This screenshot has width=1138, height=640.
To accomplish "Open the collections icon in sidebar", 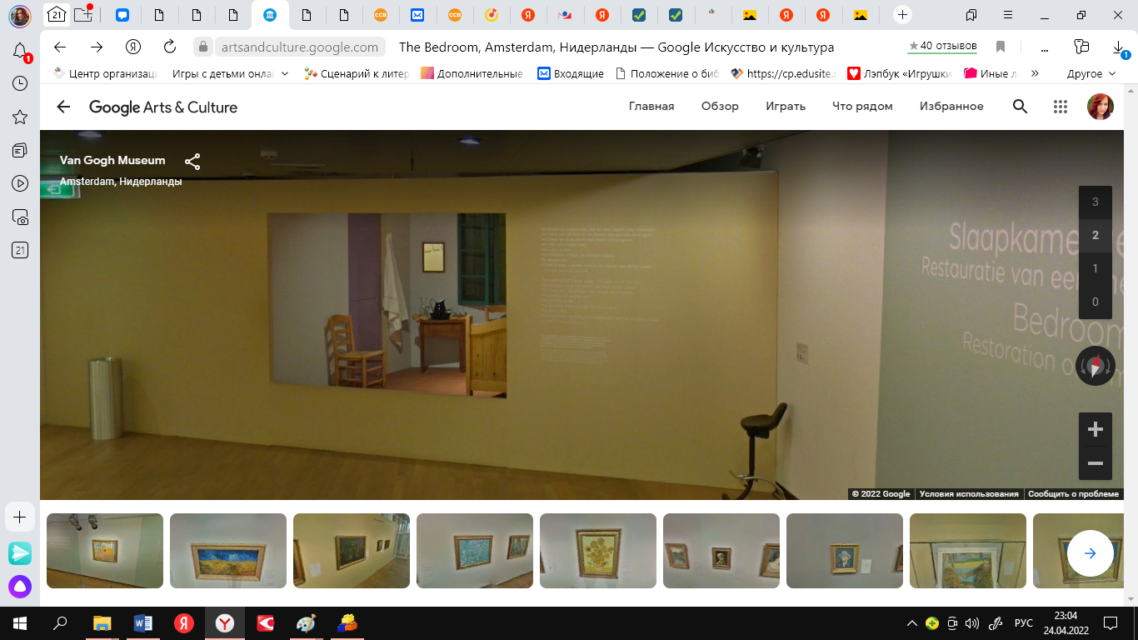I will (x=20, y=150).
